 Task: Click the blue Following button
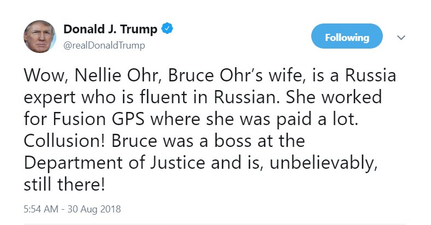(x=347, y=38)
